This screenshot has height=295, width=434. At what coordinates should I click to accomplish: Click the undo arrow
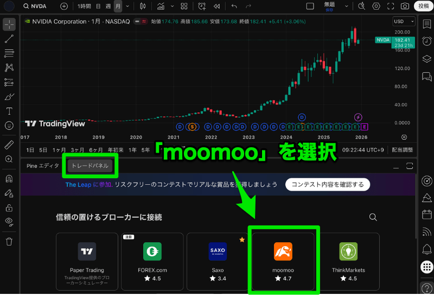tap(234, 7)
